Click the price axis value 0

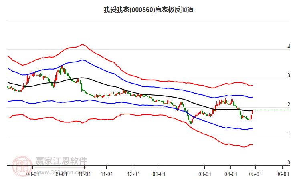289,162
